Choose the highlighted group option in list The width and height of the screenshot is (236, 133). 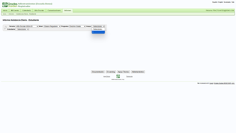click(x=98, y=32)
